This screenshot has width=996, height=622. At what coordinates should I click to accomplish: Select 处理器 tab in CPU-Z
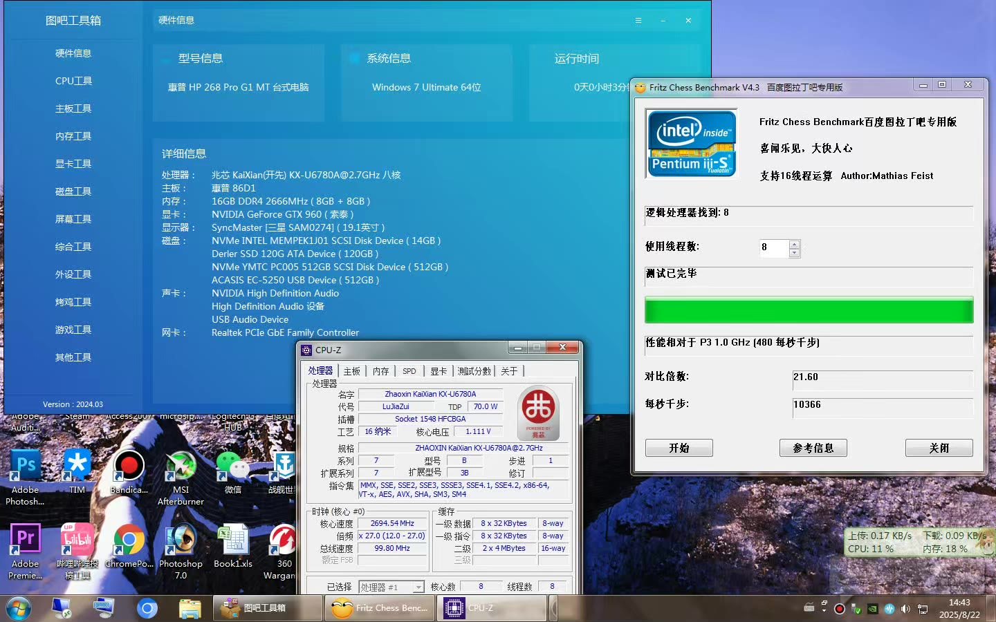pyautogui.click(x=321, y=370)
